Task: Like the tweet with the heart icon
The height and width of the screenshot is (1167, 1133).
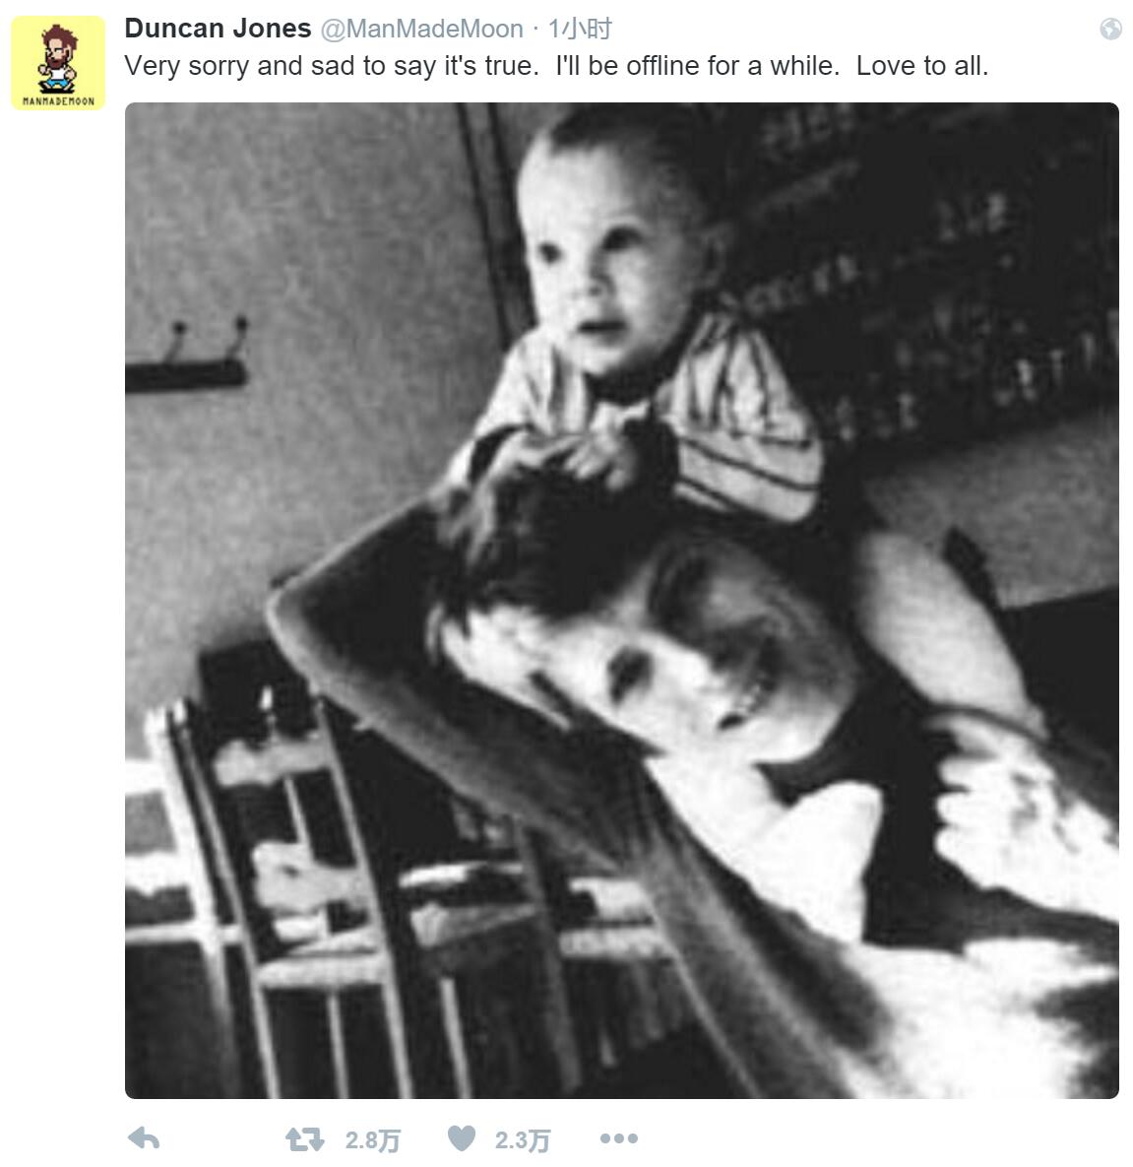Action: point(462,1138)
